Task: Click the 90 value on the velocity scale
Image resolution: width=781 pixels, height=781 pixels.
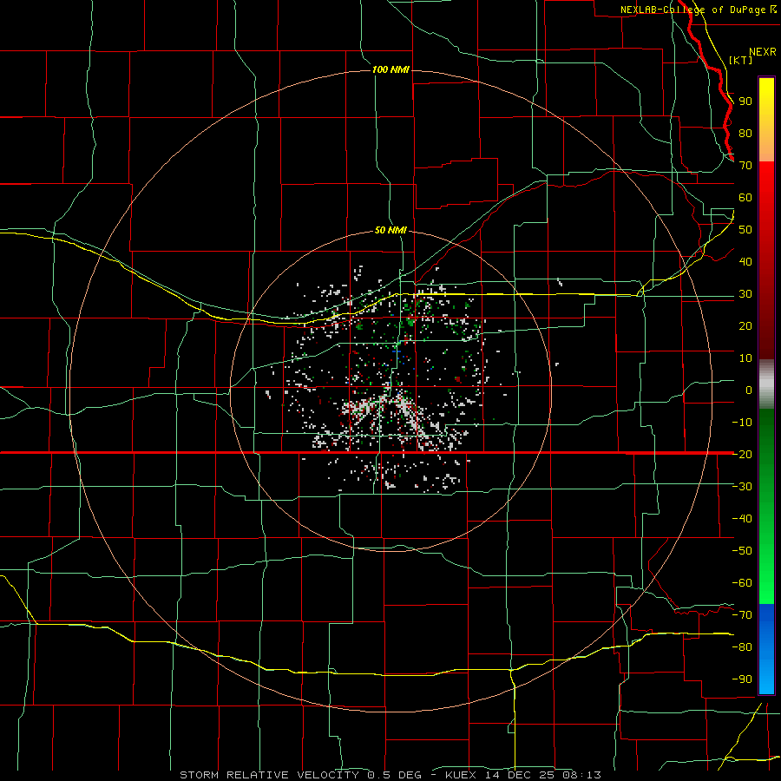Action: point(745,102)
